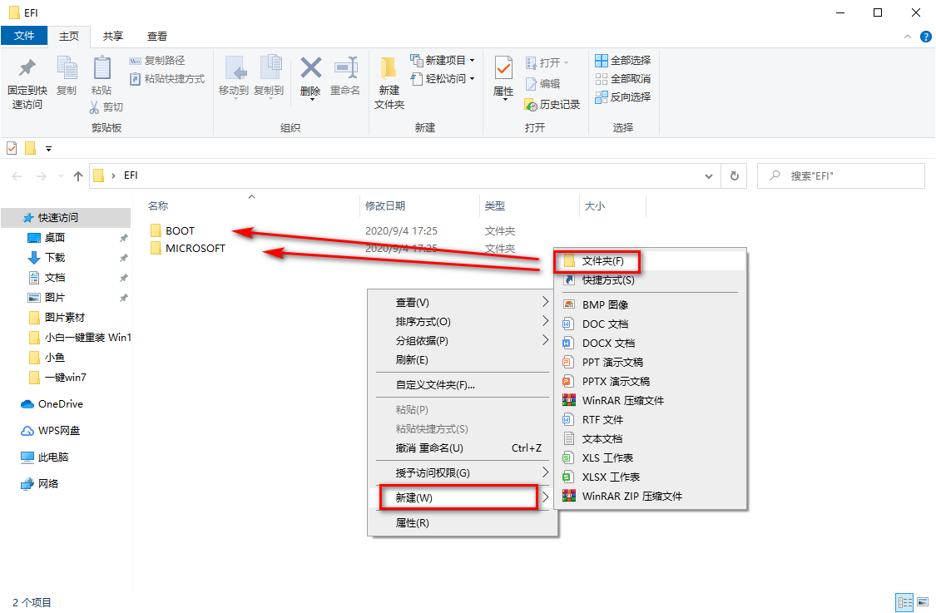936x613 pixels.
Task: Click Give access to (授予访问权限)
Action: coord(462,472)
